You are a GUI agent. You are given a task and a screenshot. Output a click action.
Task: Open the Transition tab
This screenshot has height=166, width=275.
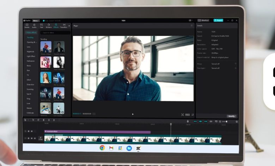(x=64, y=26)
